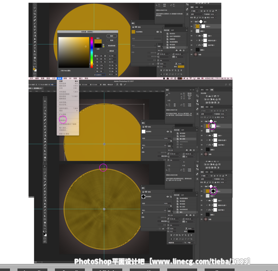Open blend mode dropdown in middle Layers panel

[x=207, y=114]
